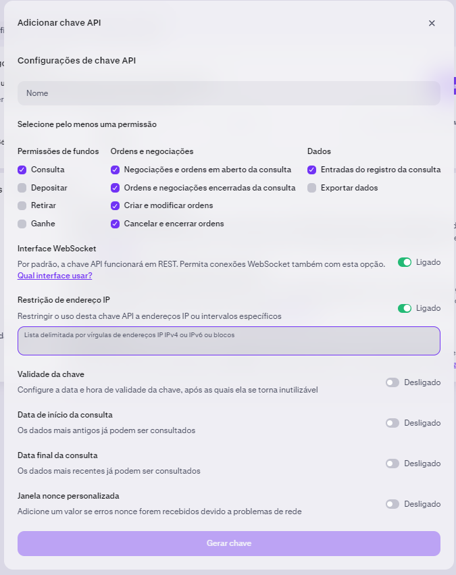Focus the IP address list text area
The image size is (456, 575).
point(229,341)
